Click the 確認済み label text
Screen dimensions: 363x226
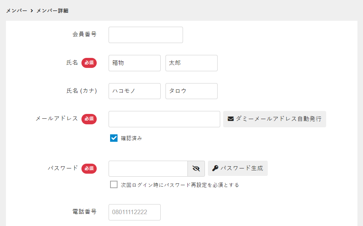(131, 138)
